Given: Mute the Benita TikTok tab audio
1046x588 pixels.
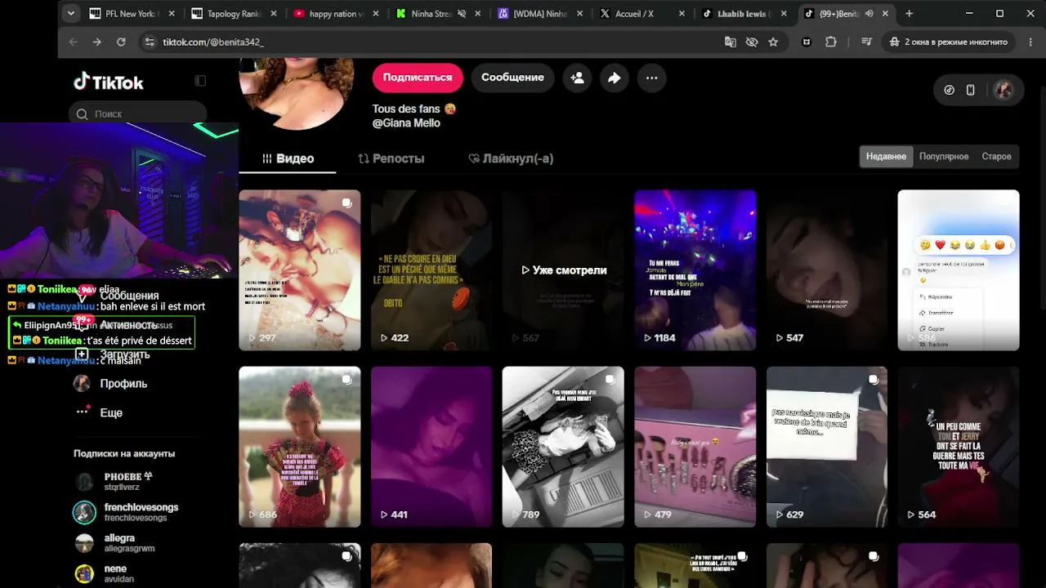Looking at the screenshot, I should [869, 14].
